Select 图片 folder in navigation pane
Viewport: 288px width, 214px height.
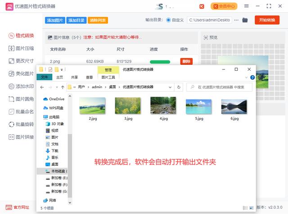click(x=52, y=137)
